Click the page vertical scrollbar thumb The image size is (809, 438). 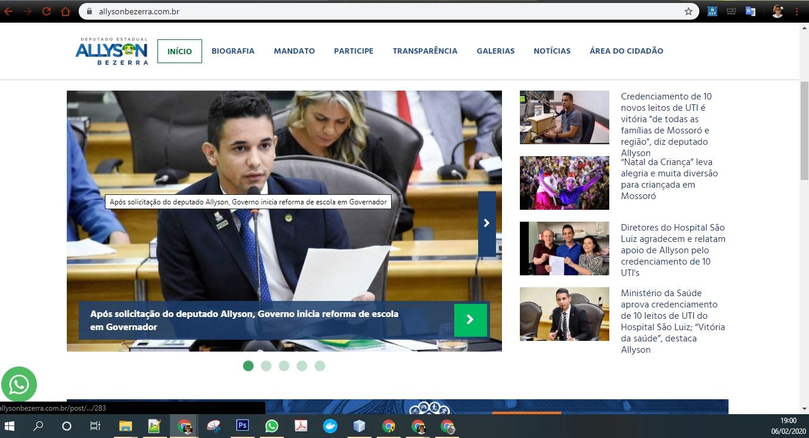pos(804,131)
